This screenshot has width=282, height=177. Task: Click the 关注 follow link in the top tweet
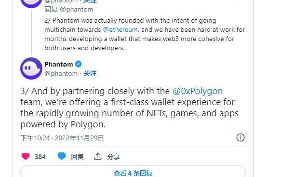click(x=90, y=1)
